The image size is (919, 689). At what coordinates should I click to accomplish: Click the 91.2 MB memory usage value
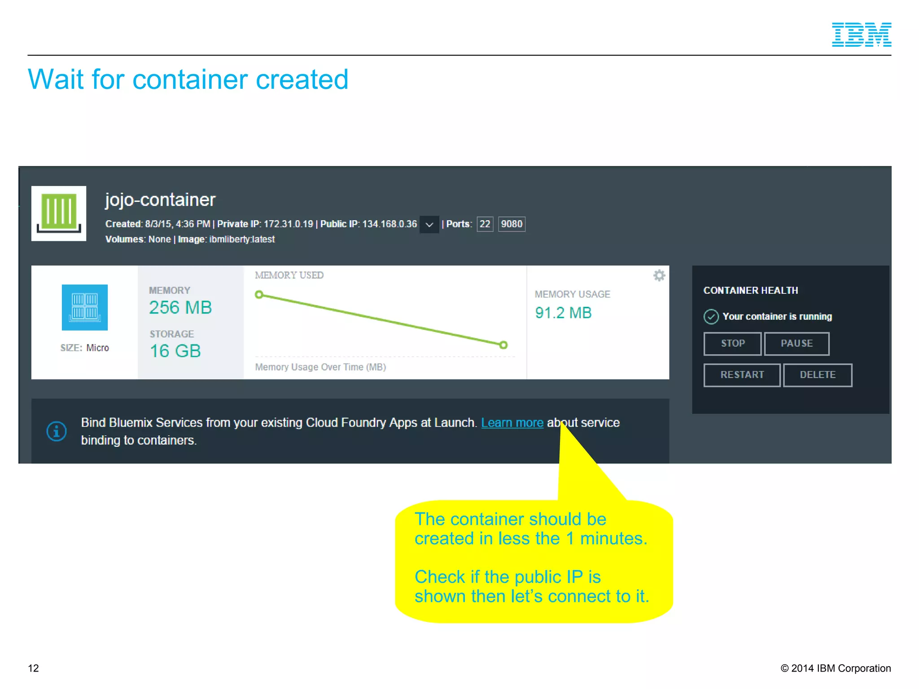click(563, 313)
